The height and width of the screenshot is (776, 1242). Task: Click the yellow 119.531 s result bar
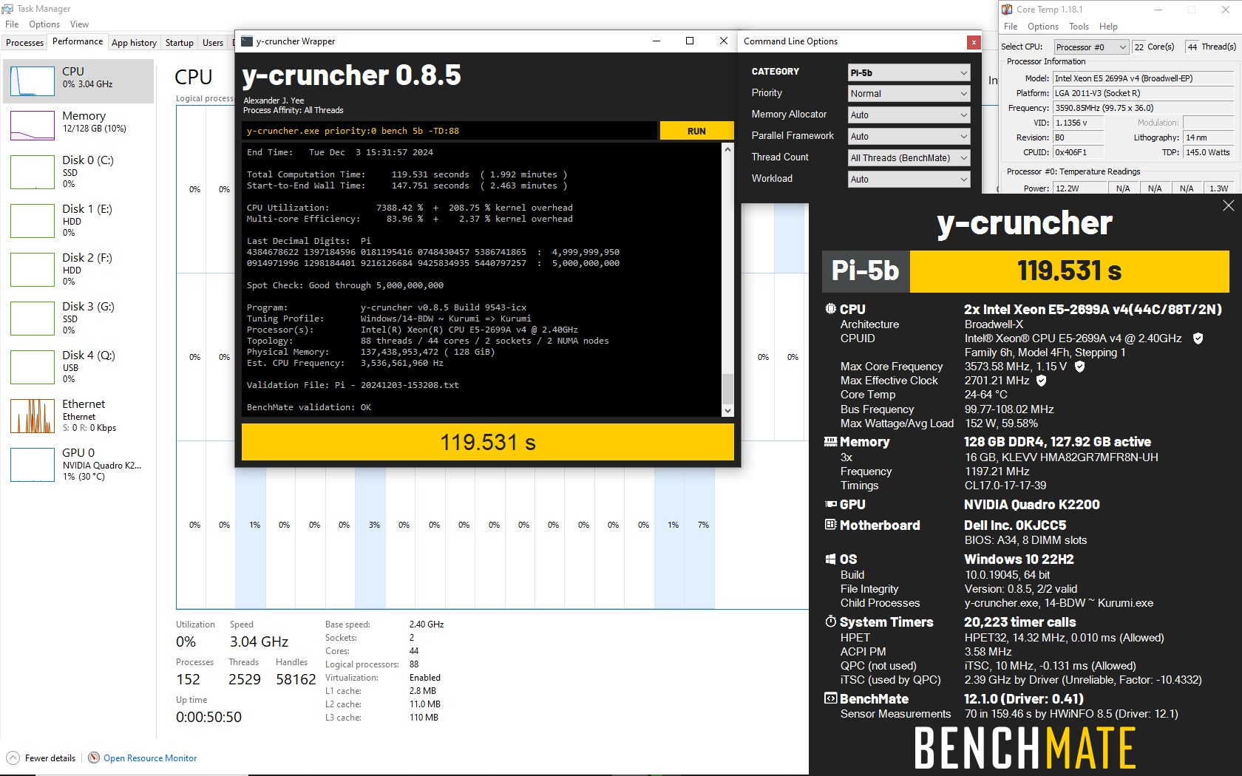point(488,442)
